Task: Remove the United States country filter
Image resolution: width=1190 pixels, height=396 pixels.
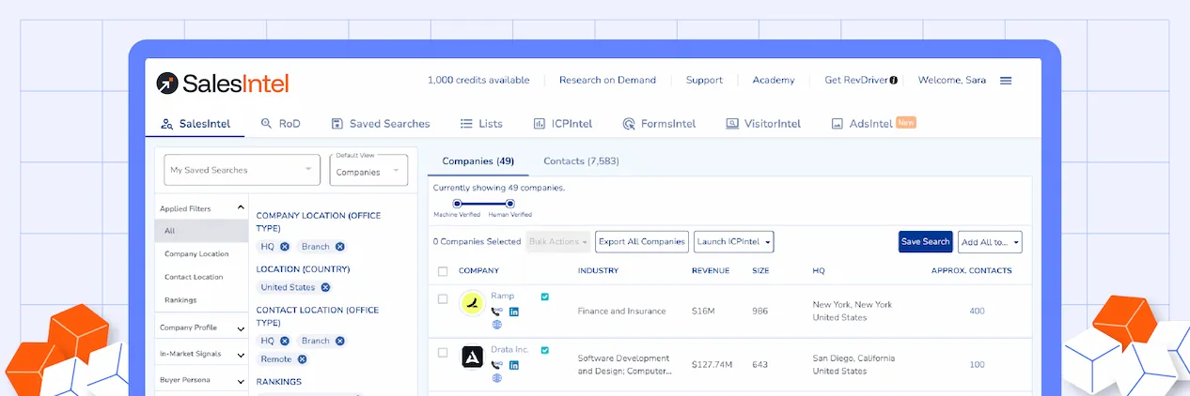Action: 325,287
